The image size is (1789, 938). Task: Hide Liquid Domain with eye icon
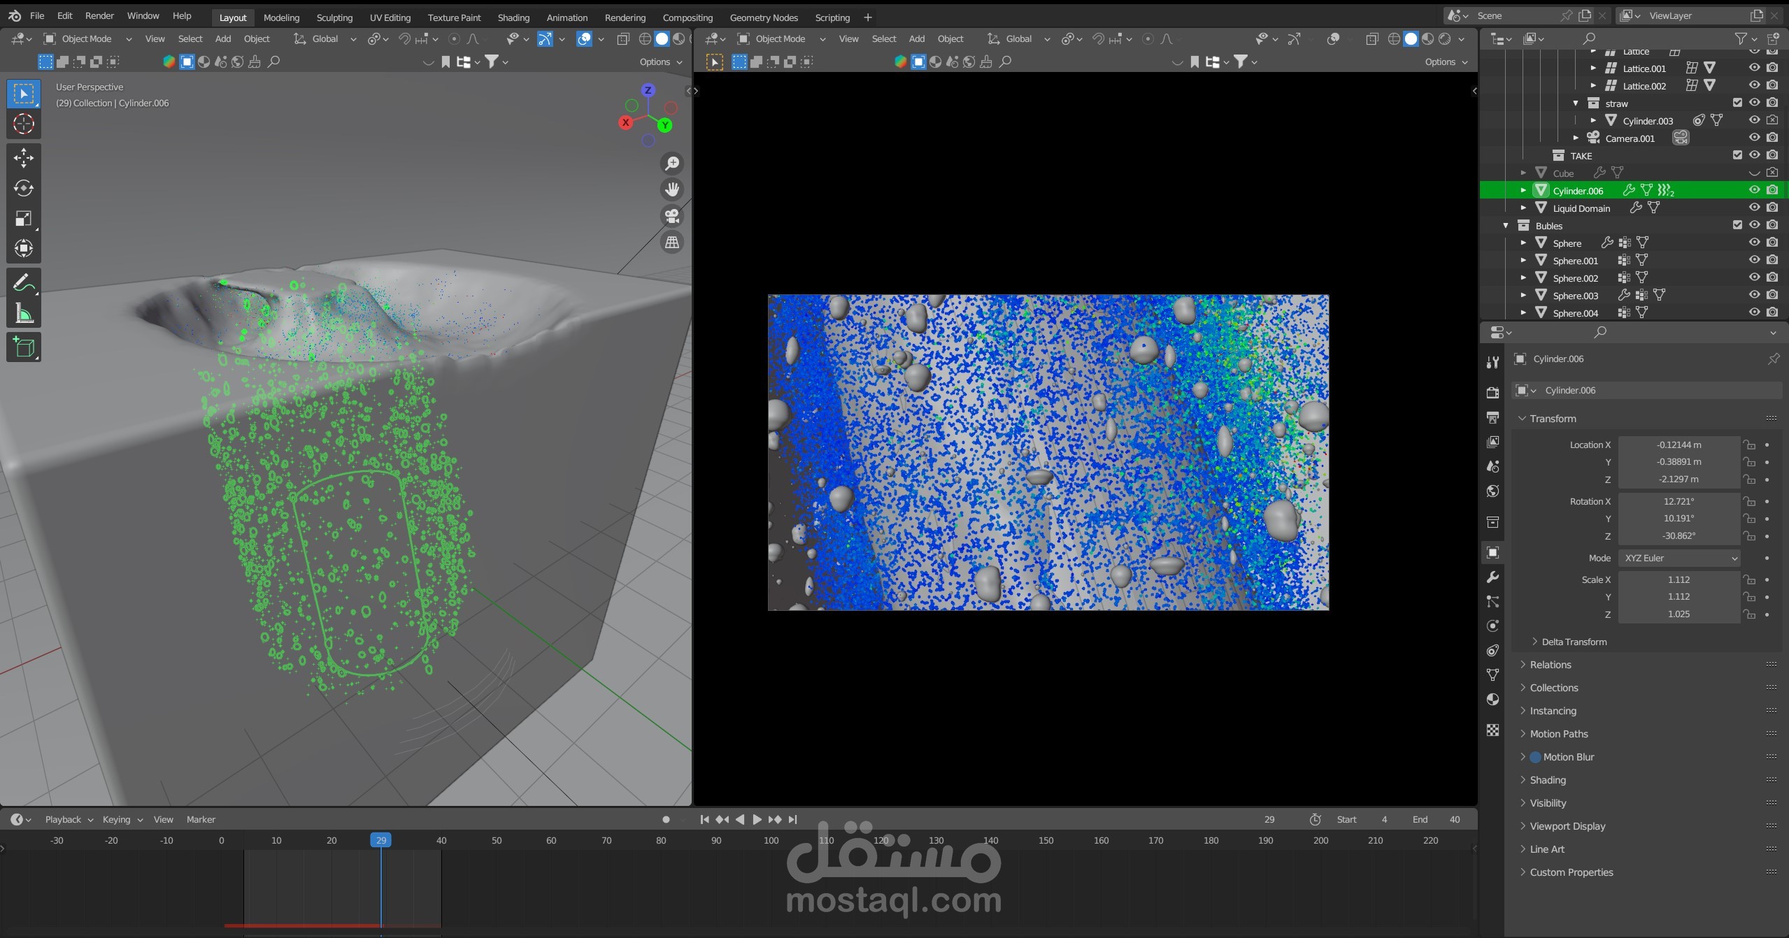coord(1754,208)
